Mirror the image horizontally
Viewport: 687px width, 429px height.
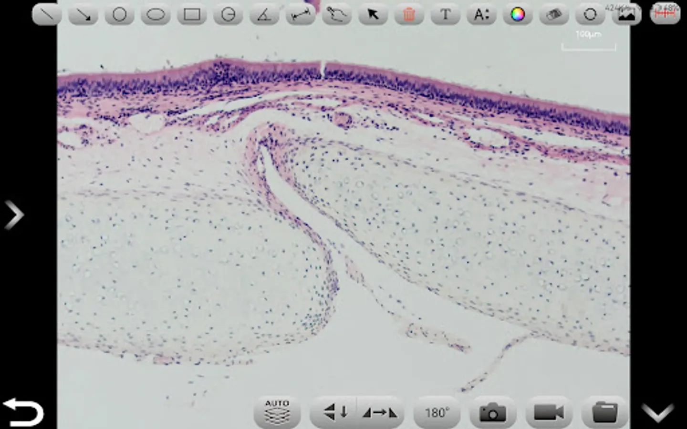(380, 412)
